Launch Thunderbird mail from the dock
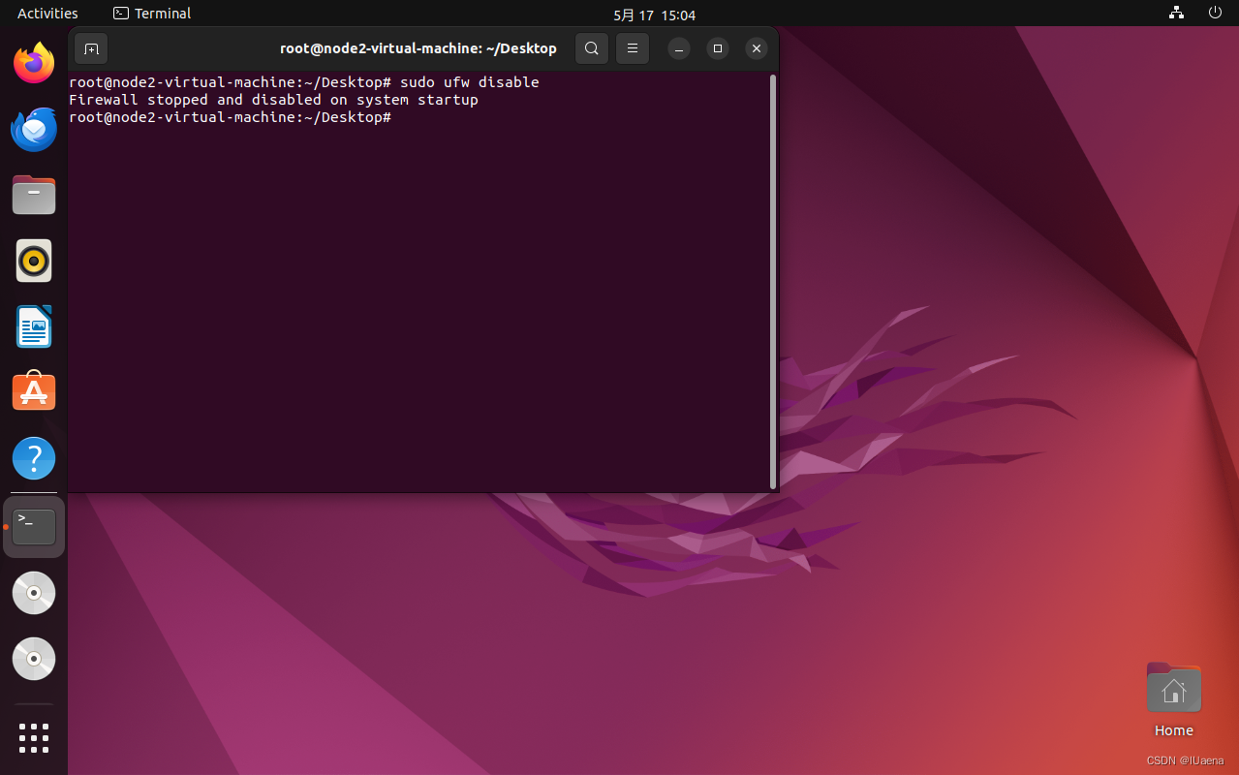1239x775 pixels. 34,129
